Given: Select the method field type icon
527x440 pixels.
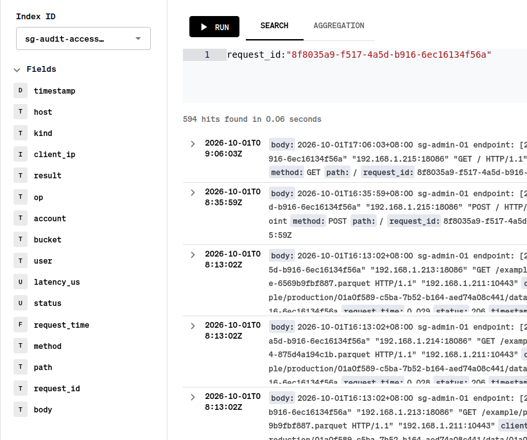Looking at the screenshot, I should point(21,346).
